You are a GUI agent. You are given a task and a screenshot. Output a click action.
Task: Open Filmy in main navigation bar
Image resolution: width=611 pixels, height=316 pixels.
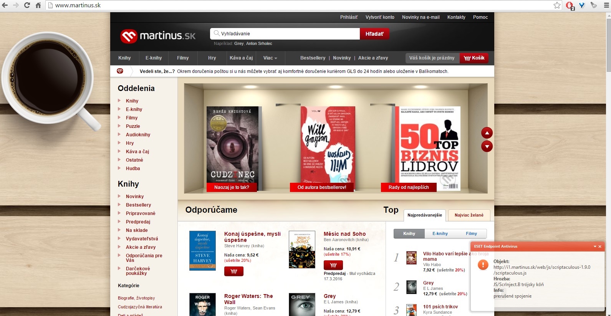click(x=183, y=58)
